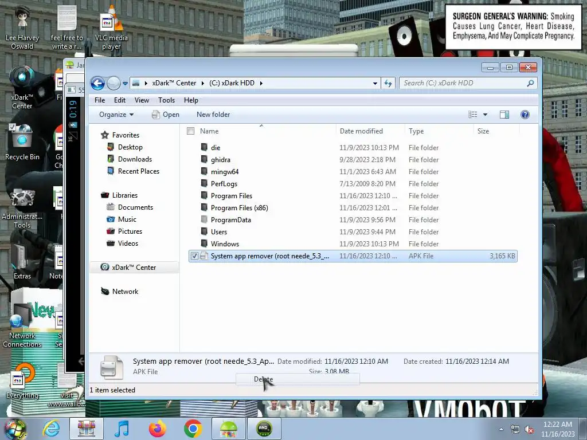Open the Pictures library
This screenshot has height=440, width=587.
pyautogui.click(x=130, y=231)
